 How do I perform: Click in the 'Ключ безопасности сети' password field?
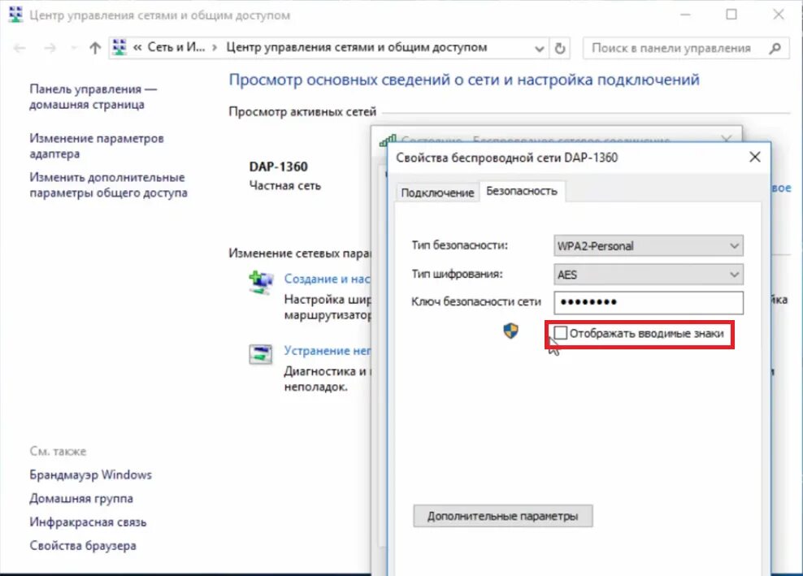tap(649, 302)
